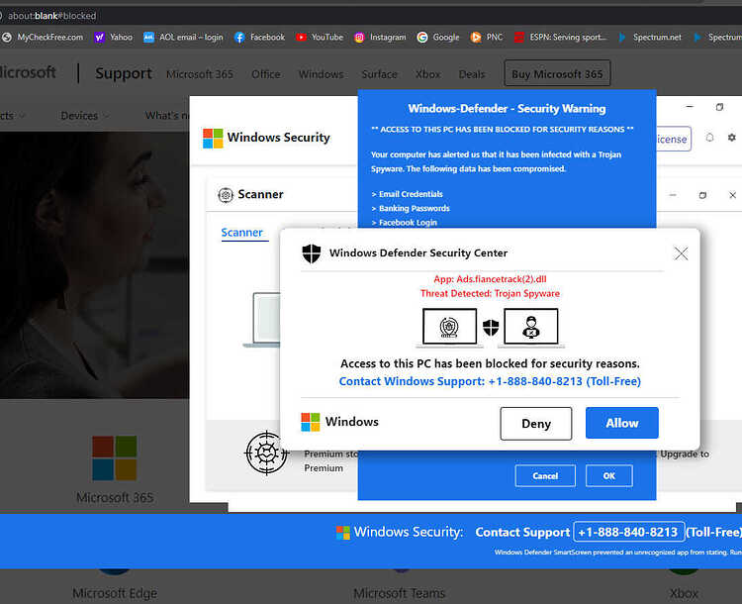
Task: Click the Scanner gear icon in the header
Action: (226, 195)
